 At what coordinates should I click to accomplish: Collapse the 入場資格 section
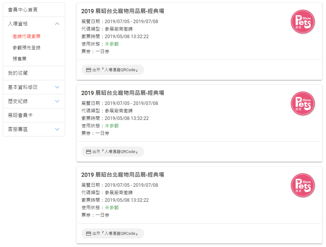pos(57,24)
